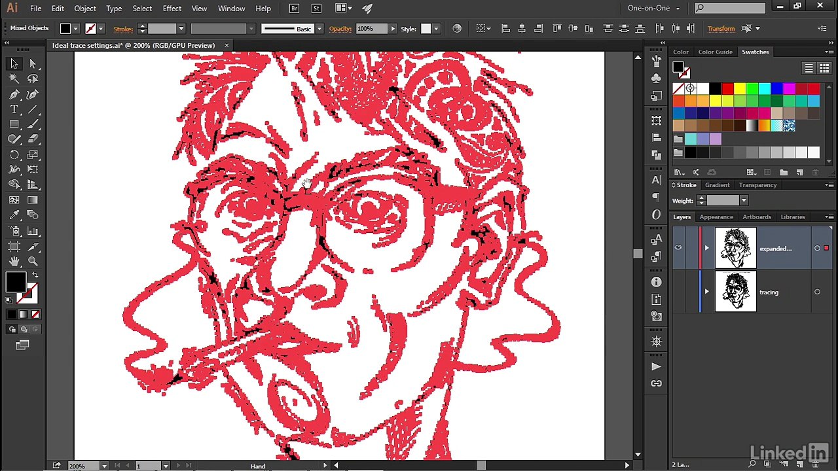The width and height of the screenshot is (838, 471).
Task: Open the File menu
Action: tap(35, 9)
